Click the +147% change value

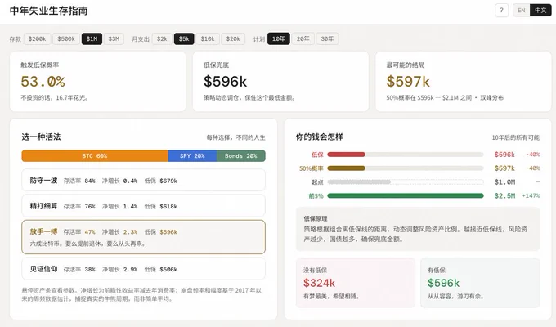pos(531,195)
